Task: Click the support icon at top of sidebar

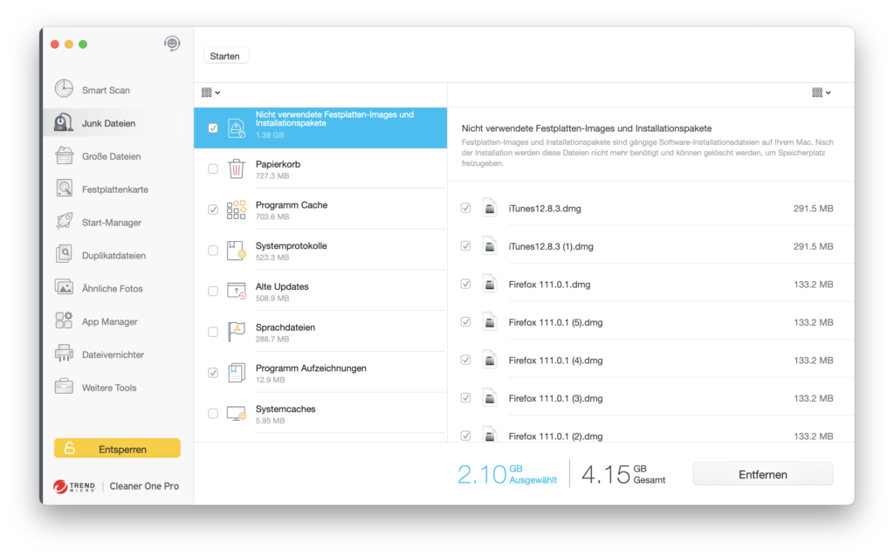Action: tap(172, 44)
